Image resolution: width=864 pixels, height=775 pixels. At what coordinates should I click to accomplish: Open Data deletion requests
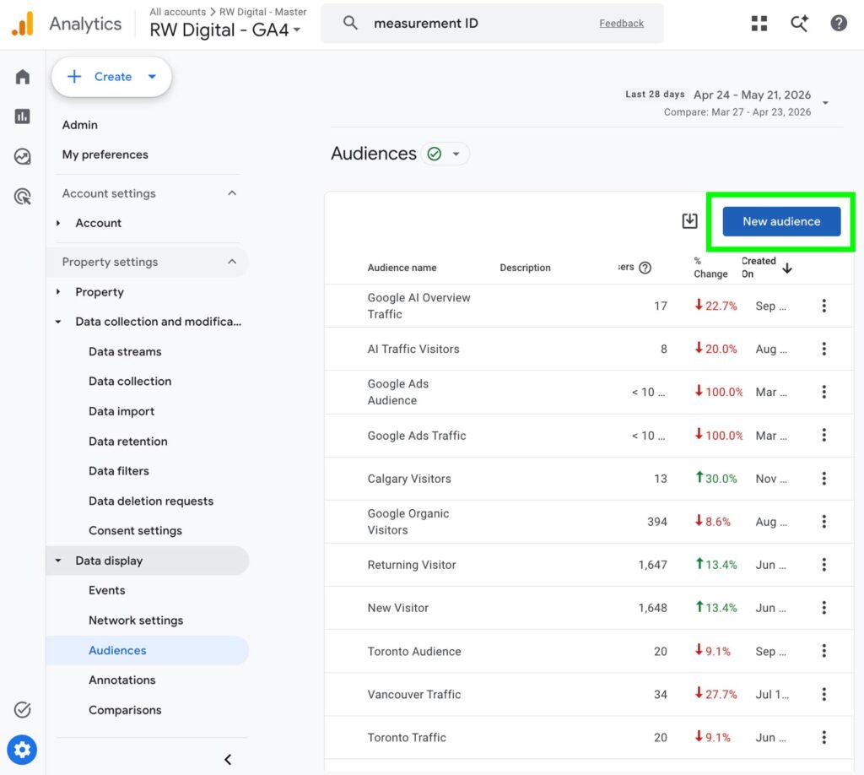[151, 501]
